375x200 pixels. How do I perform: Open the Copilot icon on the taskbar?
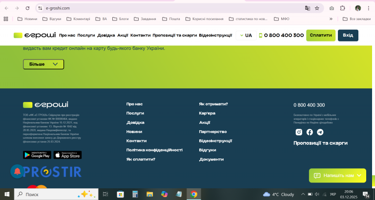coord(164,194)
